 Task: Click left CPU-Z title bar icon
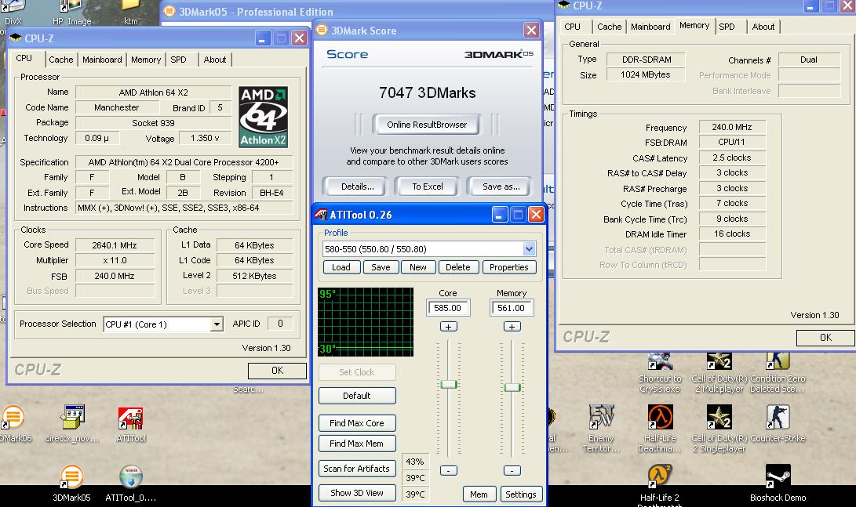(15, 38)
